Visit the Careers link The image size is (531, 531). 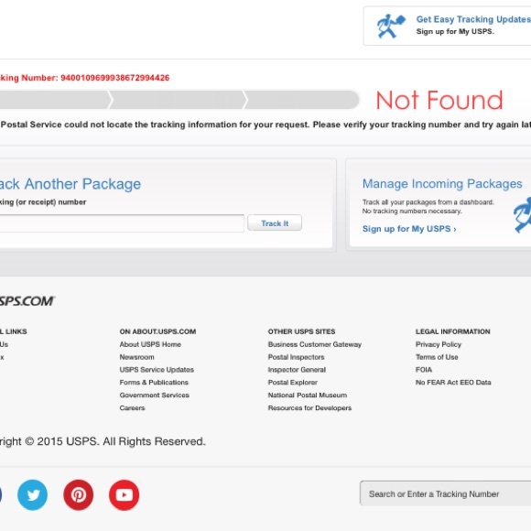coord(132,407)
